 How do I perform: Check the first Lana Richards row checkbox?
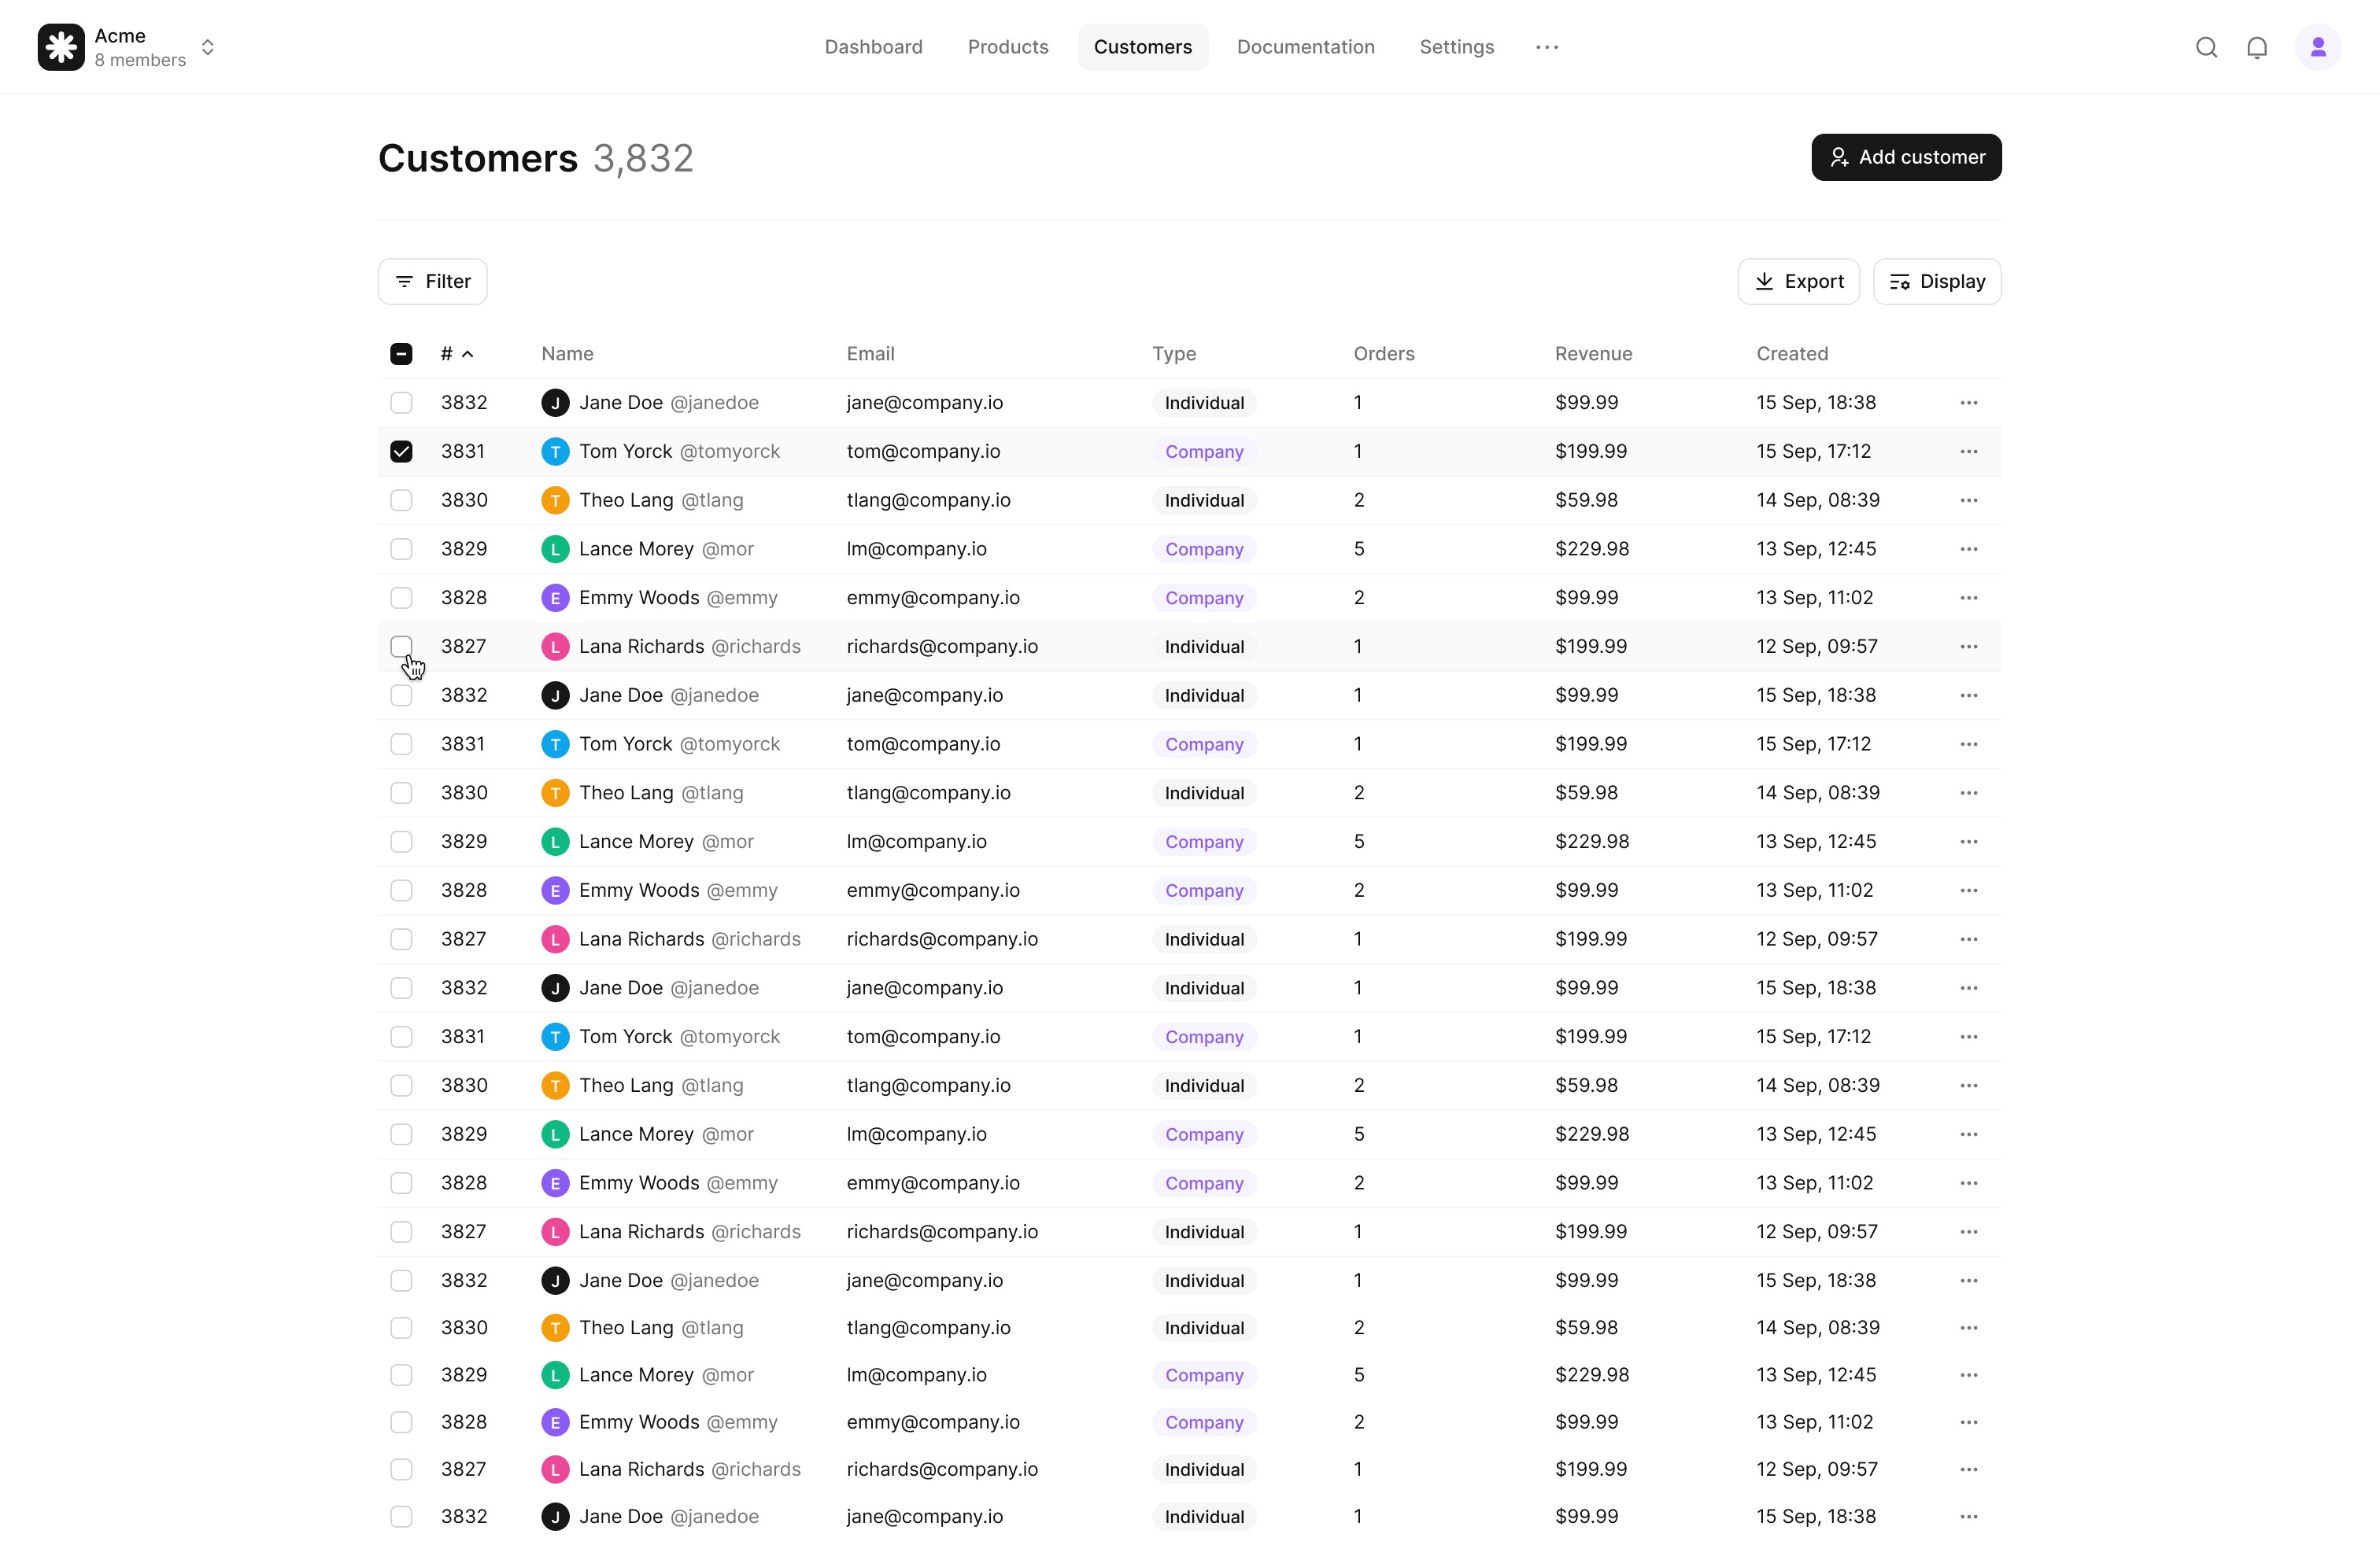coord(401,647)
